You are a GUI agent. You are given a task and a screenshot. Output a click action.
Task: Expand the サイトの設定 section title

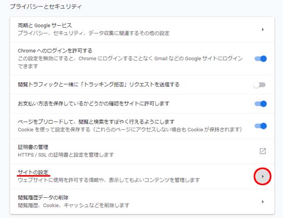coord(33,172)
